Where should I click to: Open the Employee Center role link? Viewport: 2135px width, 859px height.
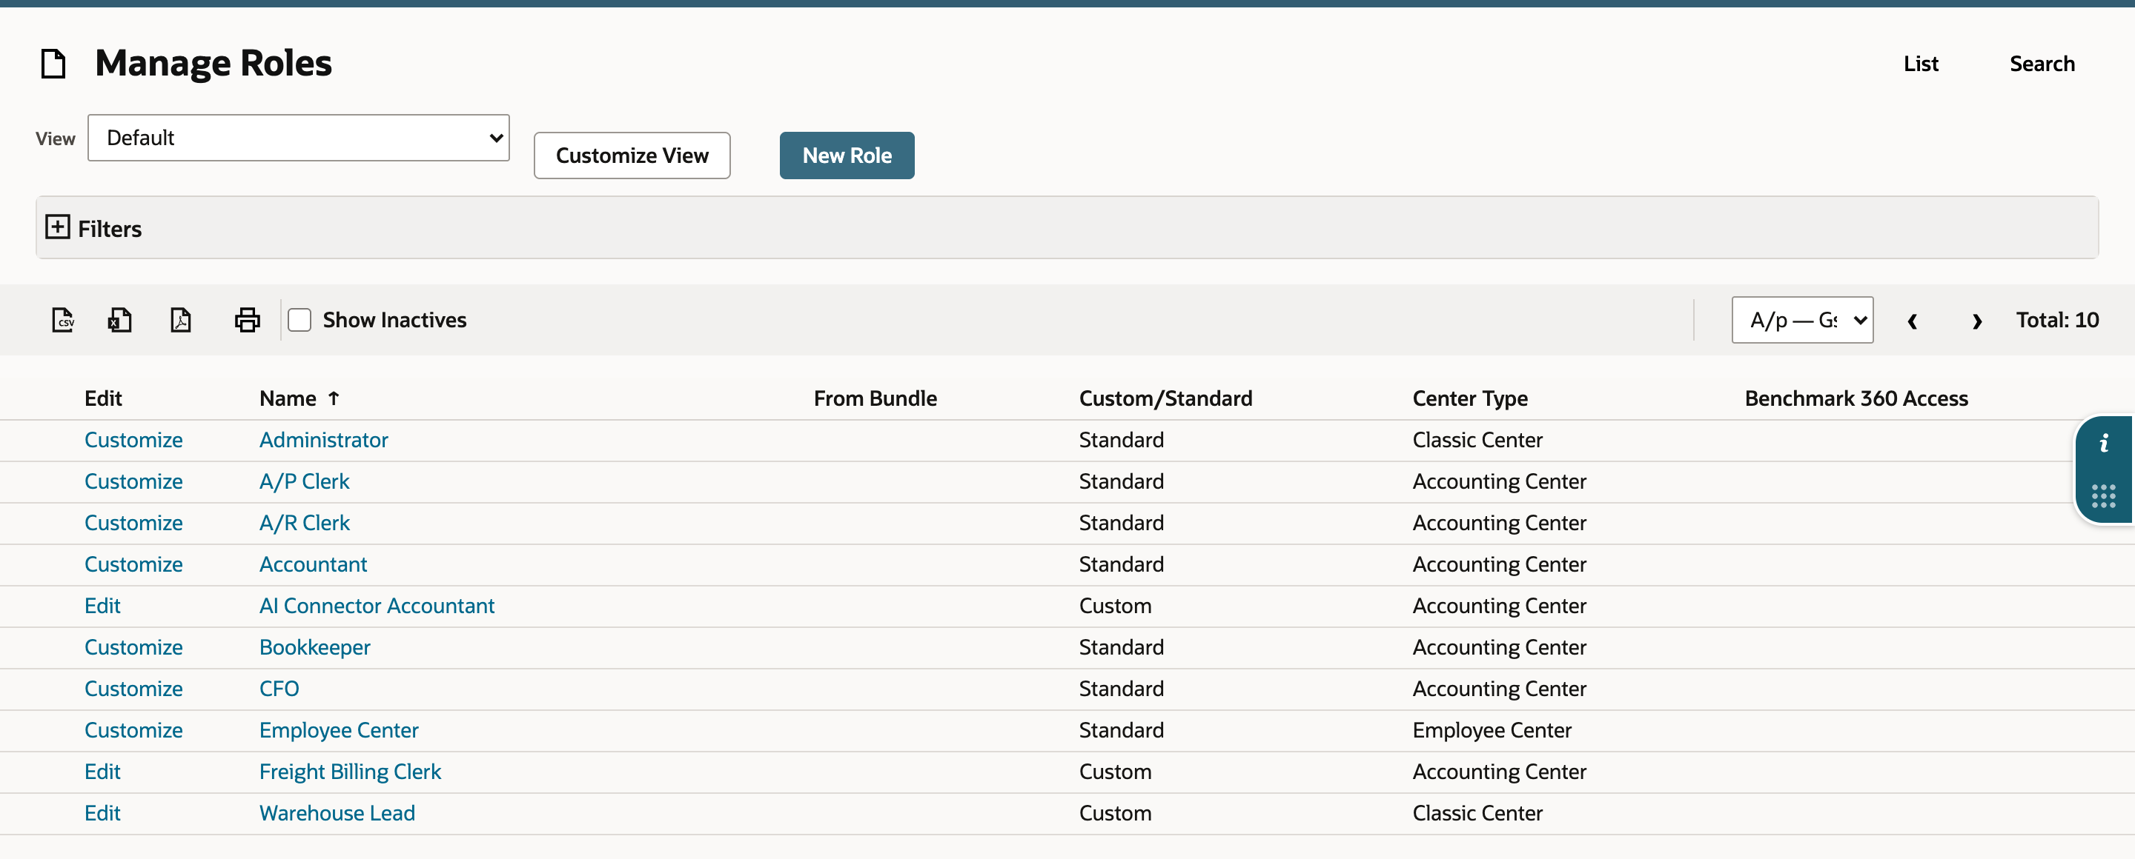point(338,730)
